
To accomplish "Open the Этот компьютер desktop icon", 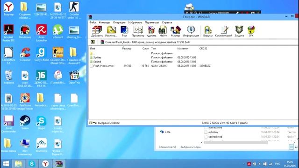I will click(x=25, y=147).
